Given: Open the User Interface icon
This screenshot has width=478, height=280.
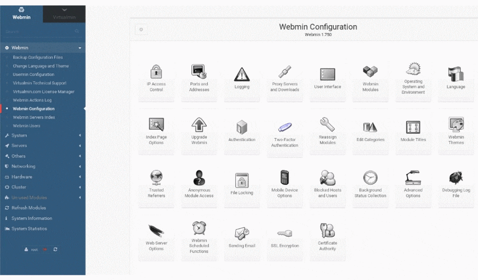Looking at the screenshot, I should coord(328,74).
